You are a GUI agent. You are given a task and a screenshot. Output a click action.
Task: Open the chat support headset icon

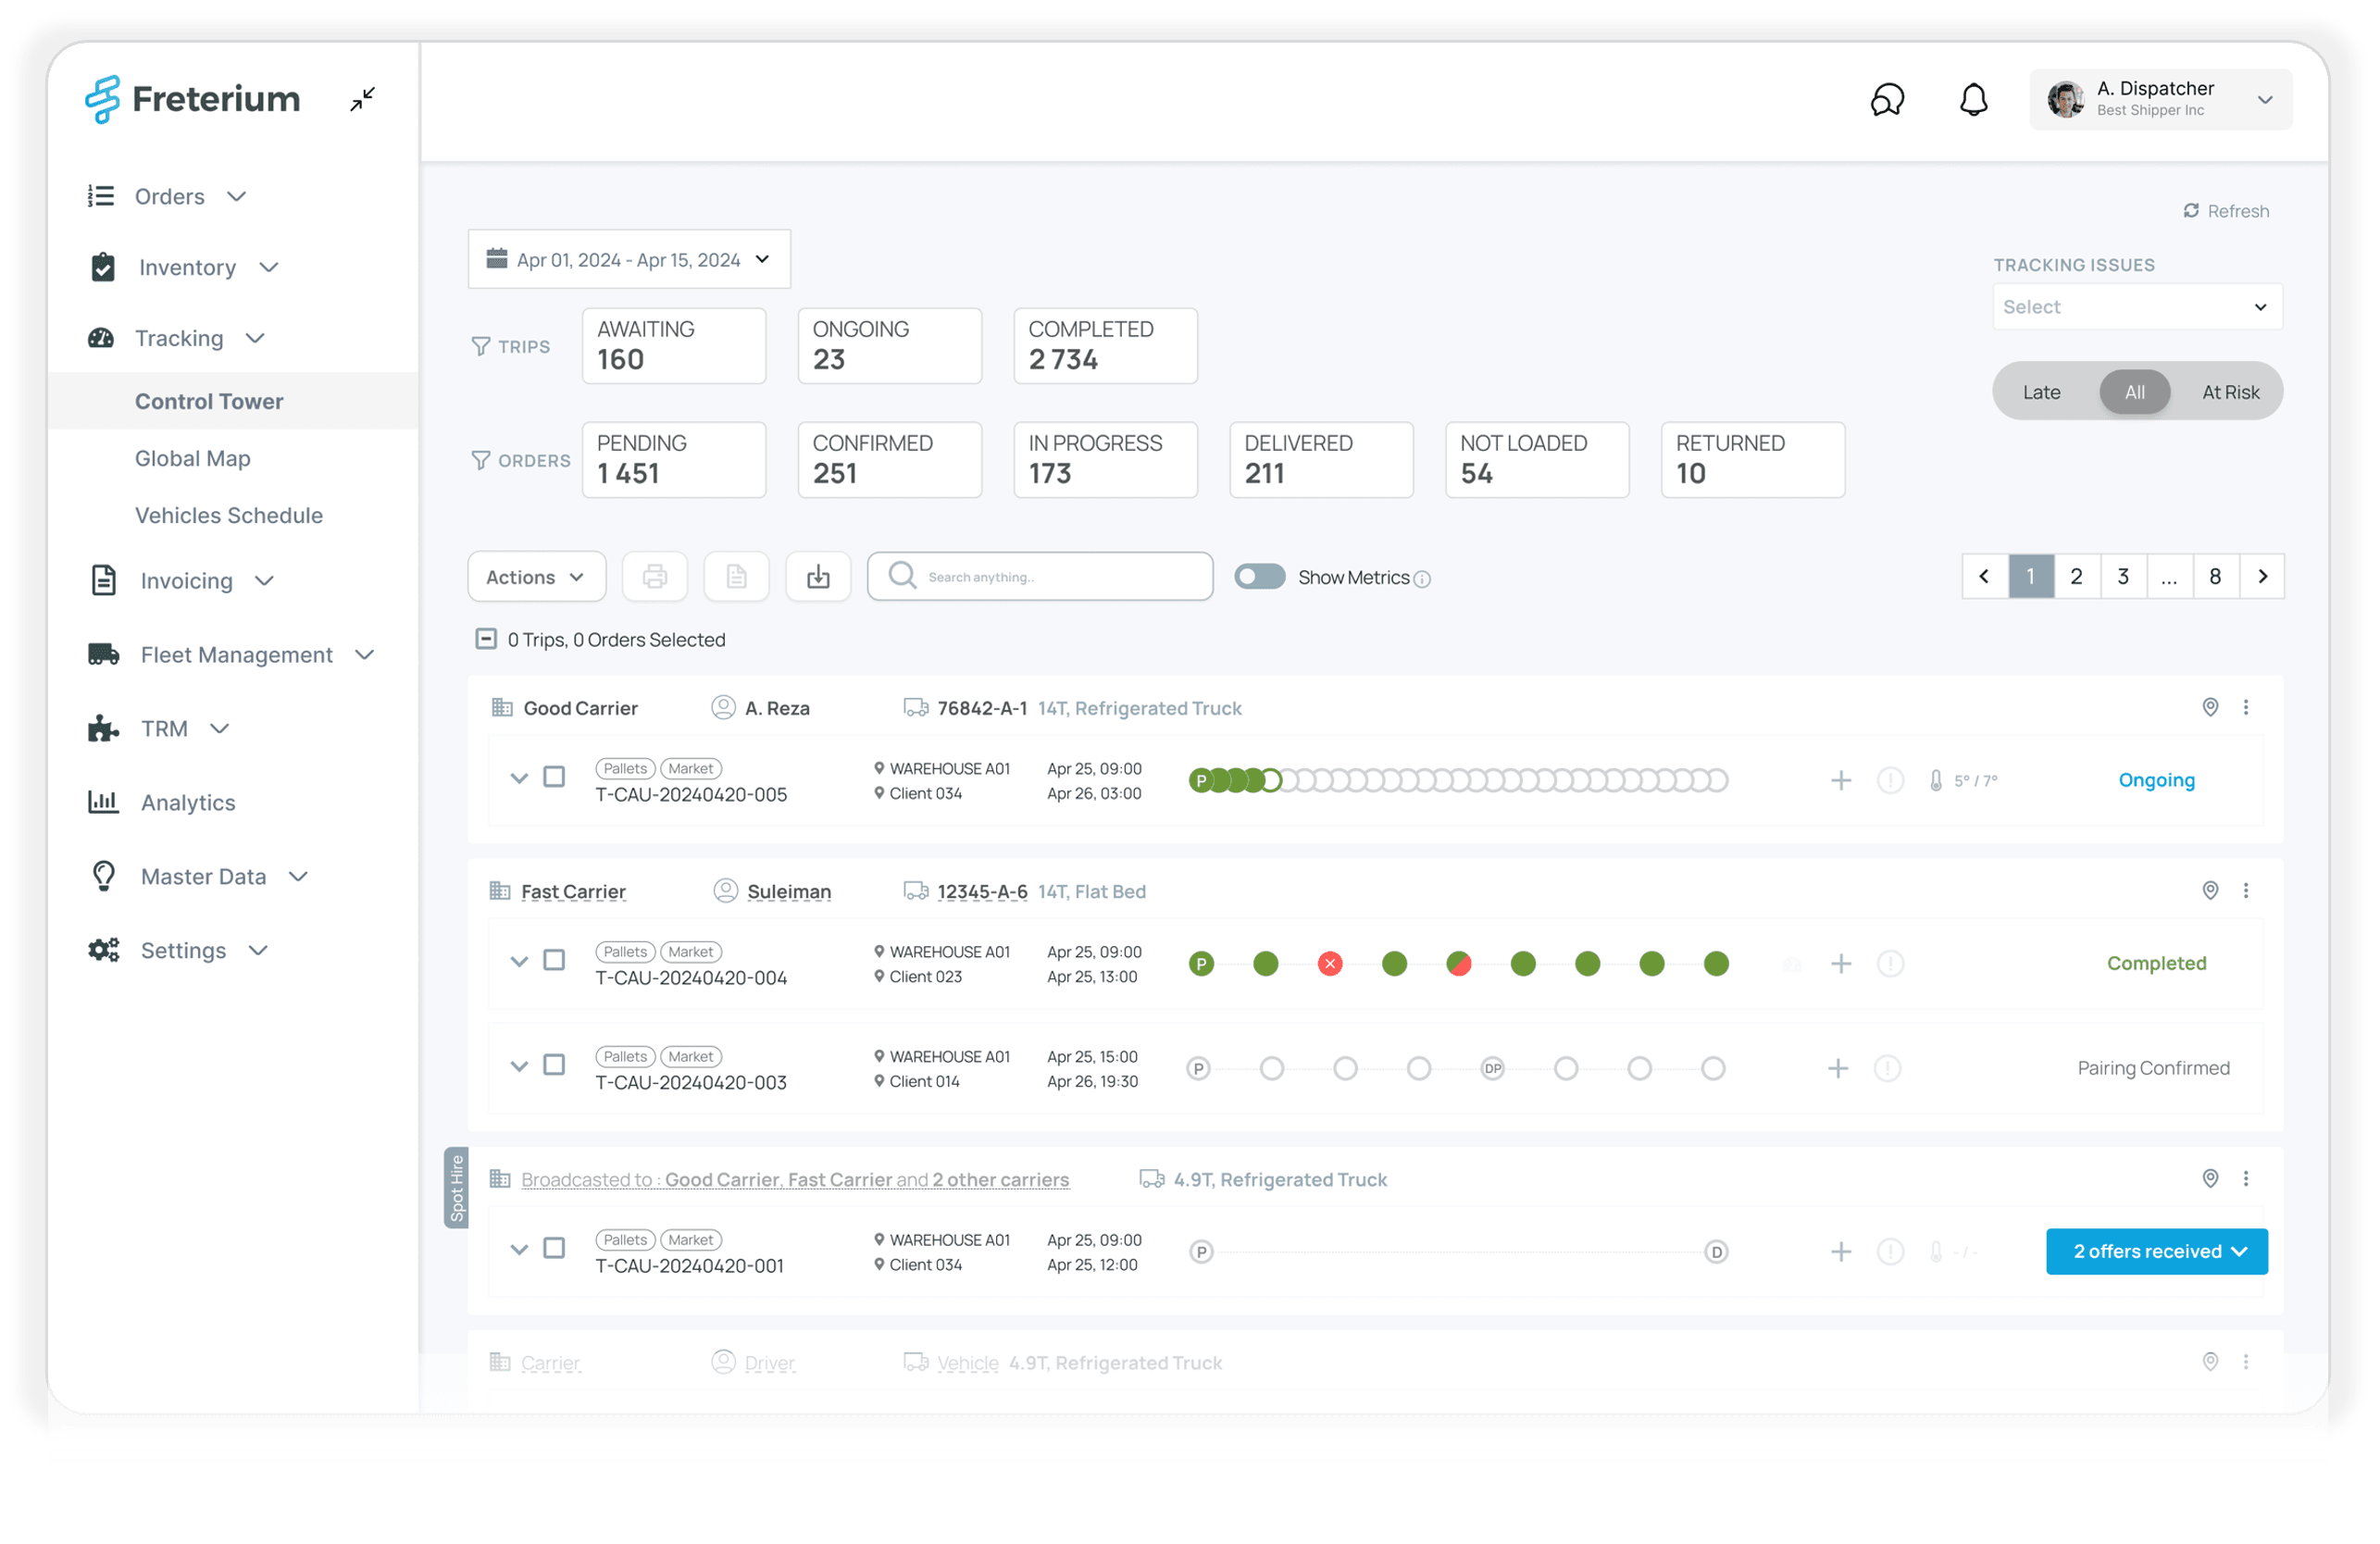click(x=1887, y=100)
